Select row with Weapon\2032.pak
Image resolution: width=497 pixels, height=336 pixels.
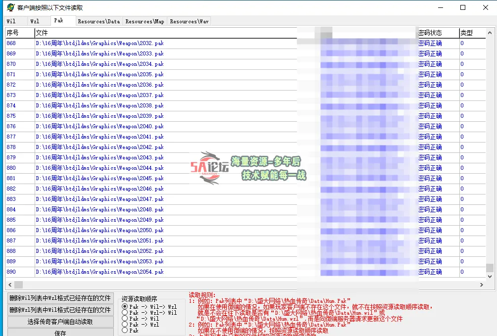pos(246,43)
